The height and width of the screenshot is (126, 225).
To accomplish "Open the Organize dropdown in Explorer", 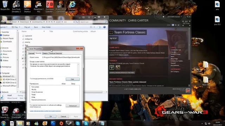I will 4,27.
